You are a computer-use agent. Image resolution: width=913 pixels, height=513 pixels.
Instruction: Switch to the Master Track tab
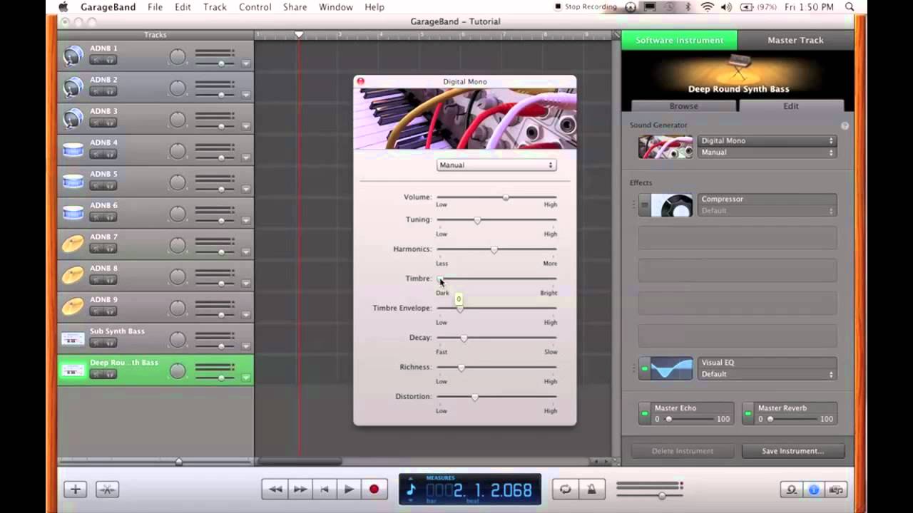[x=795, y=41]
